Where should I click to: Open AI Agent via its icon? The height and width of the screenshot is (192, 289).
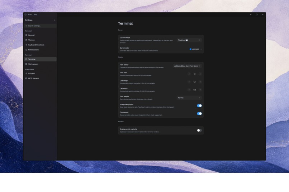tap(26, 74)
